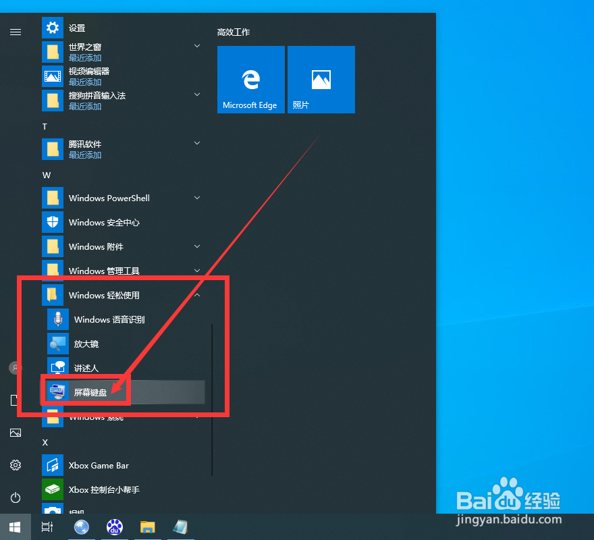Open Xbox 控制台小帮手

(x=104, y=489)
